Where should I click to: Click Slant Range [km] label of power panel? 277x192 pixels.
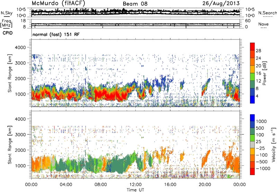(x=10, y=73)
